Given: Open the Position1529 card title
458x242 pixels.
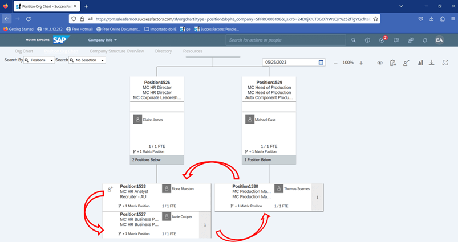Looking at the screenshot, I should [269, 82].
